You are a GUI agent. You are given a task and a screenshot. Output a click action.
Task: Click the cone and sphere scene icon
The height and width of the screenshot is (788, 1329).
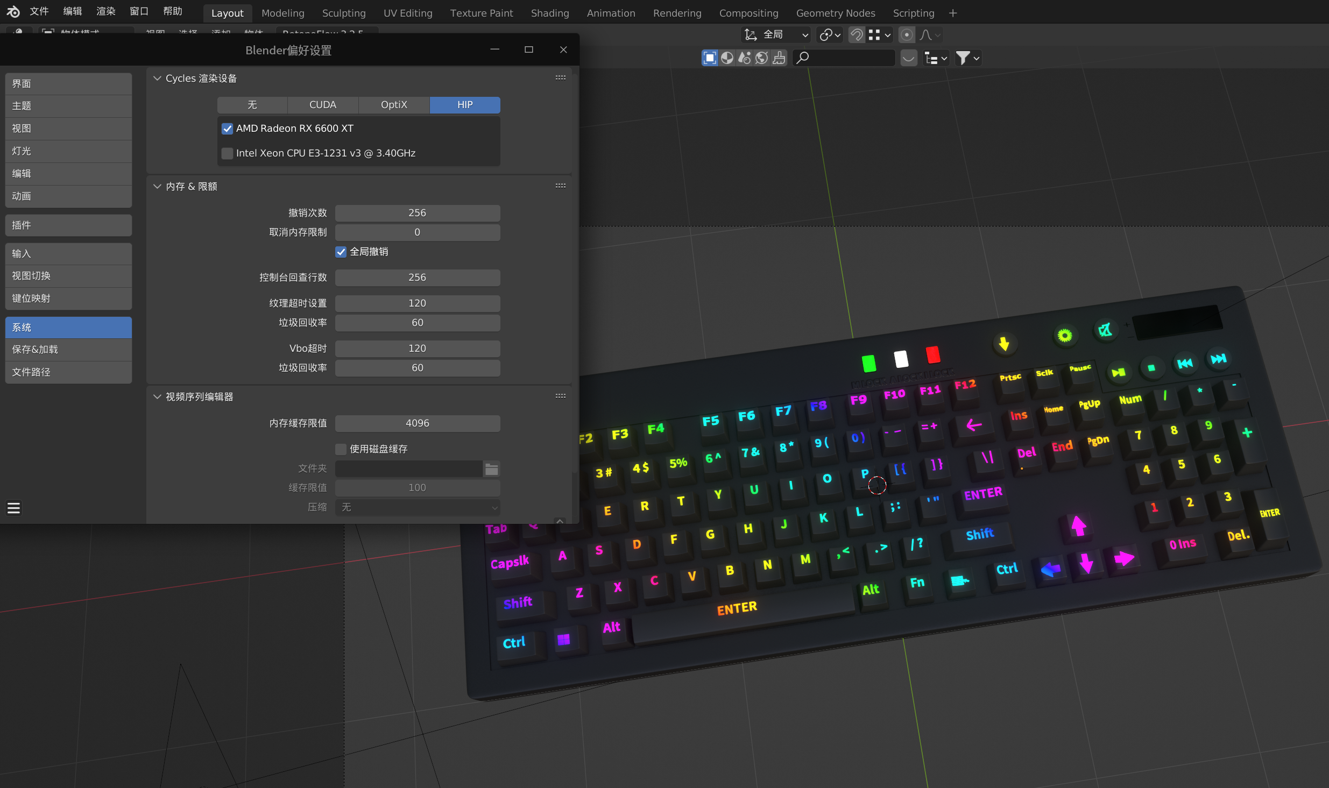coord(744,58)
